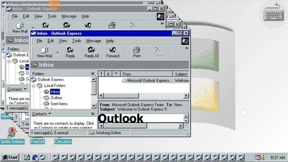Click message list horizontal scrollbar thumb

(121, 96)
